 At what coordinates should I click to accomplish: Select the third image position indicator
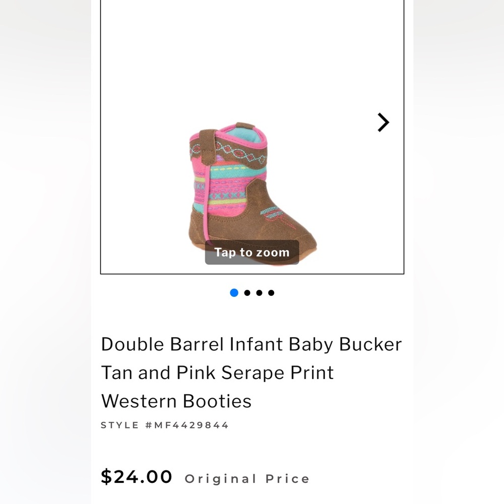click(259, 292)
